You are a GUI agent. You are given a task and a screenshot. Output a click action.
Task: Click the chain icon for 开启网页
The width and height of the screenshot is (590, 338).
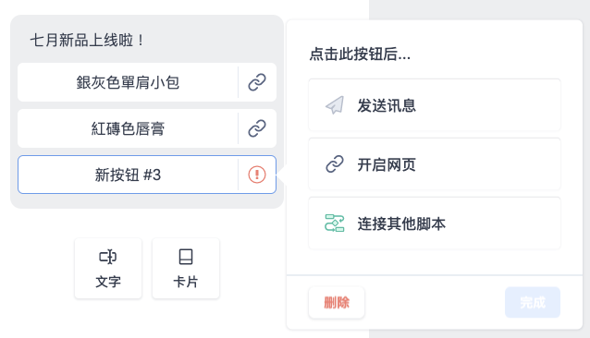point(335,164)
